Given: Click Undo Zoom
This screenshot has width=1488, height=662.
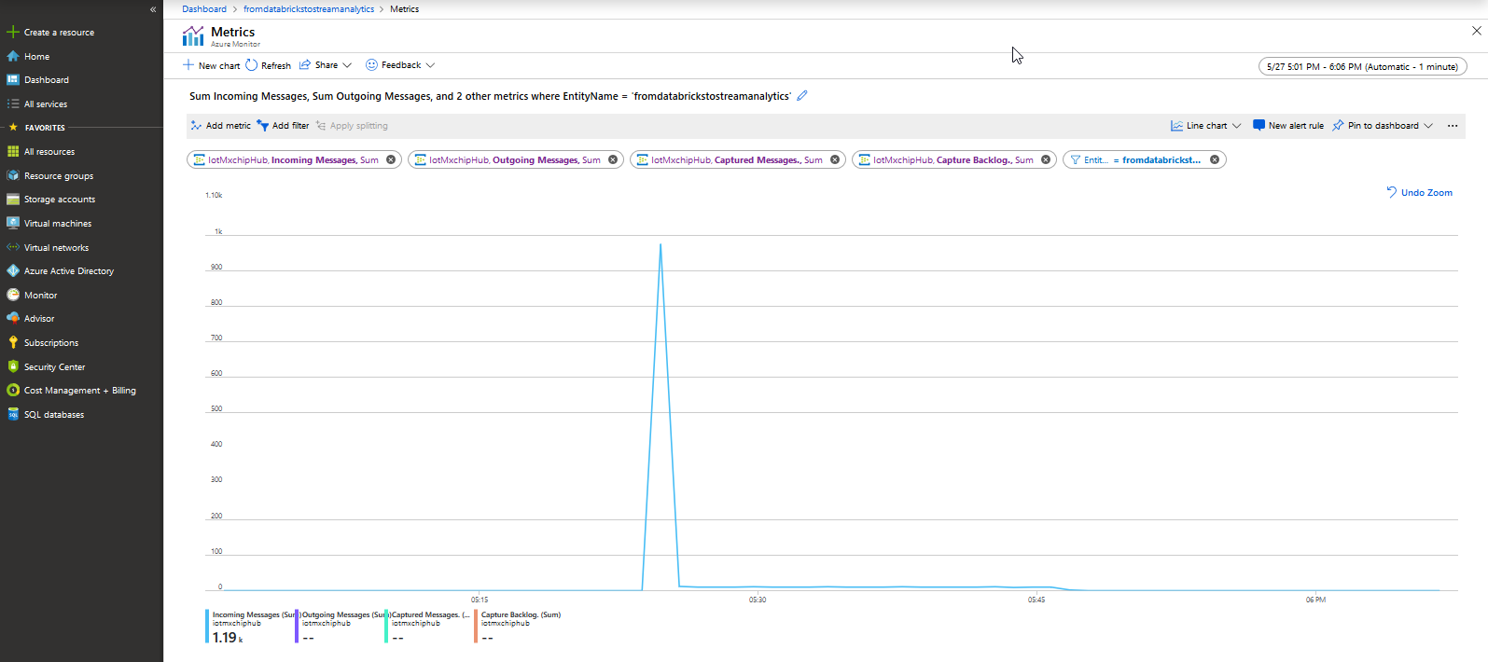Looking at the screenshot, I should point(1419,192).
